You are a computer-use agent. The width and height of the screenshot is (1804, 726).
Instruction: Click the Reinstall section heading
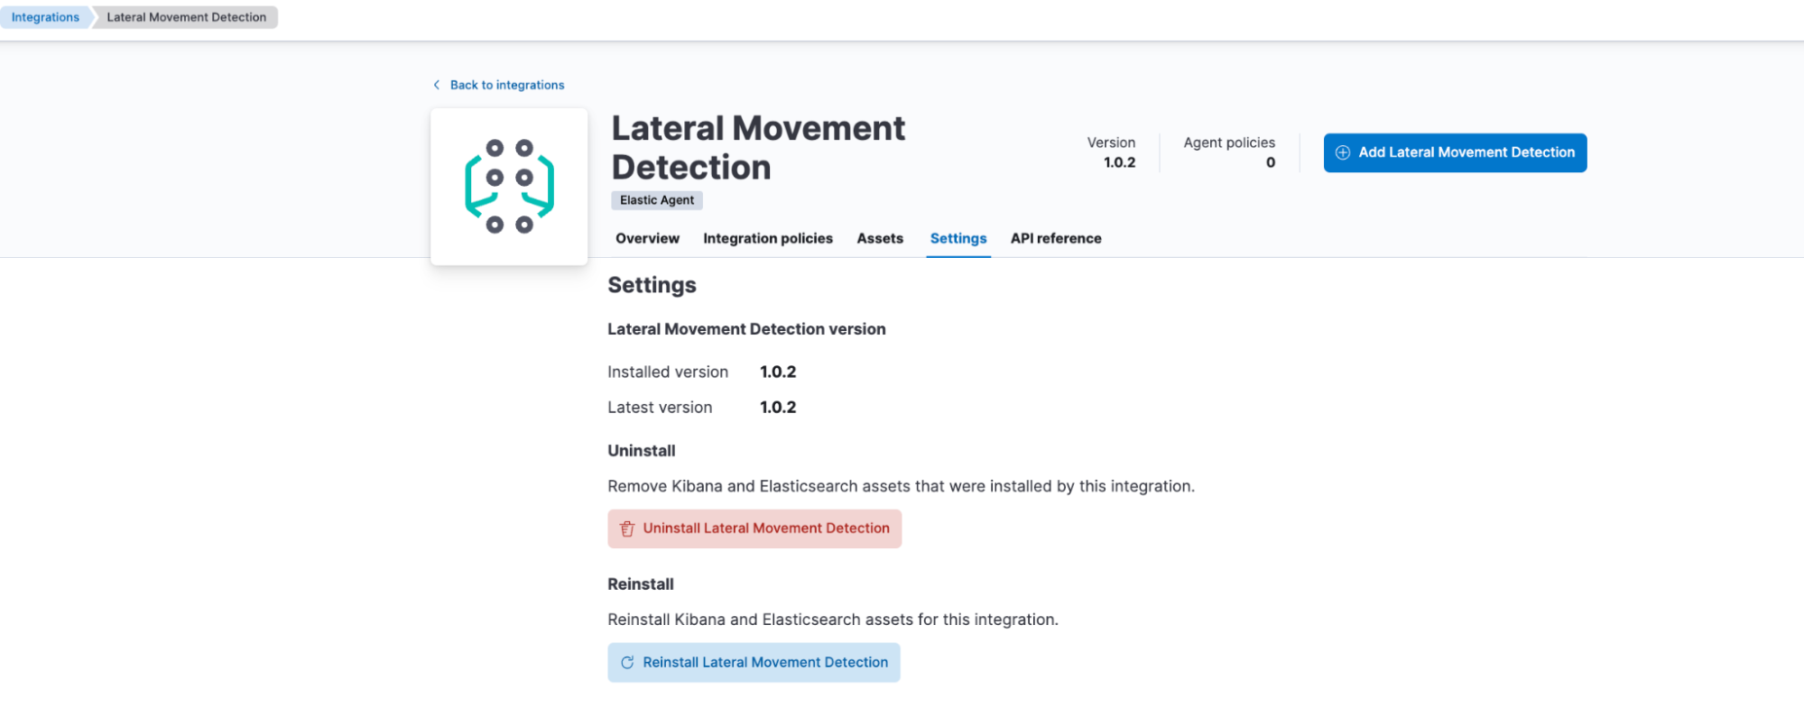tap(640, 584)
